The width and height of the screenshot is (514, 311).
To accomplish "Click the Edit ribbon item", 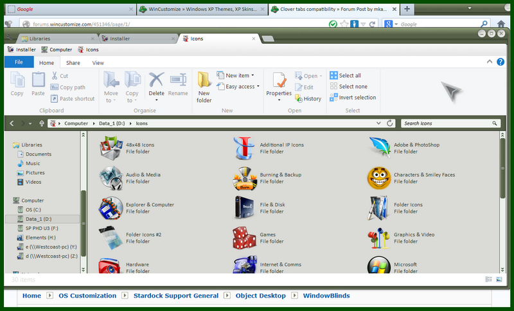I will click(304, 87).
